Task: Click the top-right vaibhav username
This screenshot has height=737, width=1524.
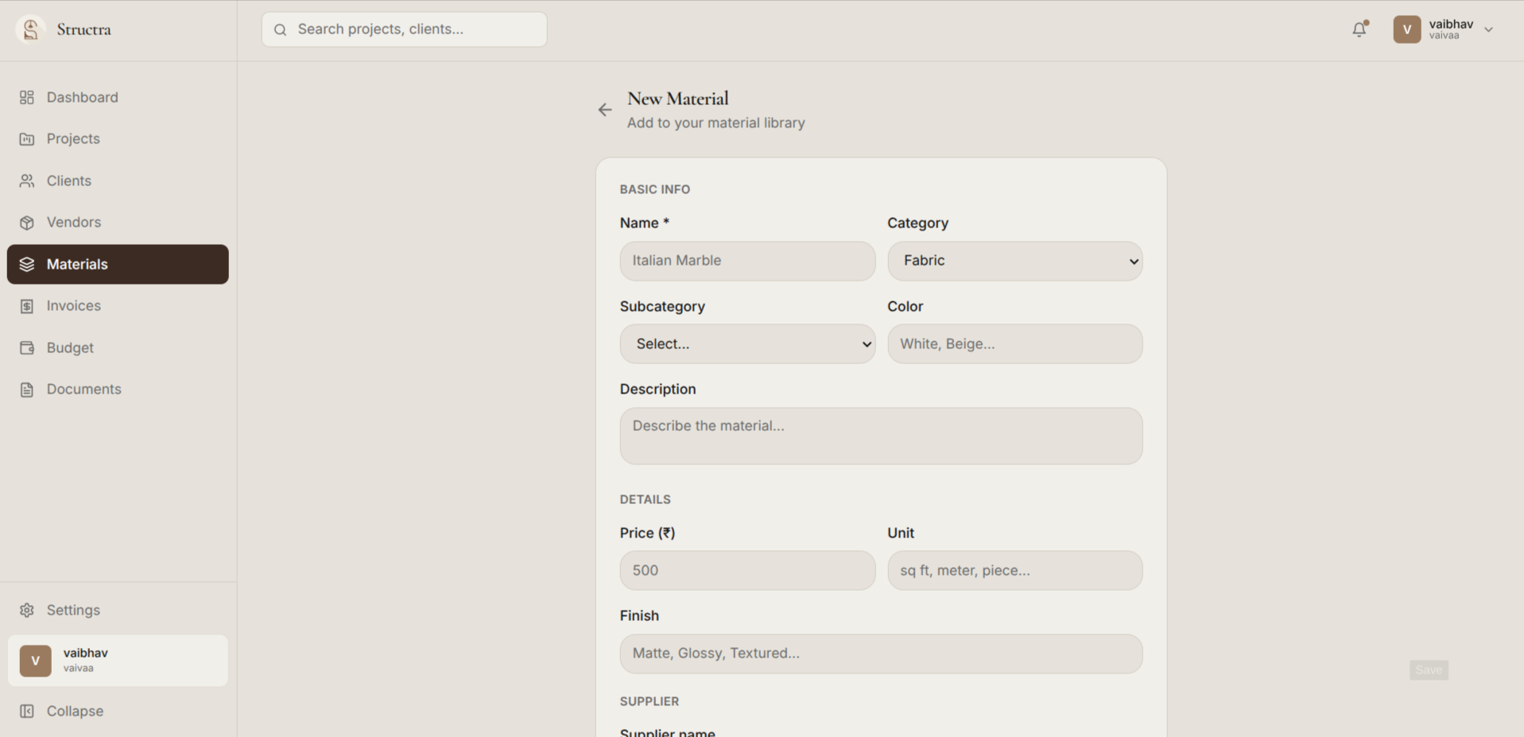Action: point(1451,24)
